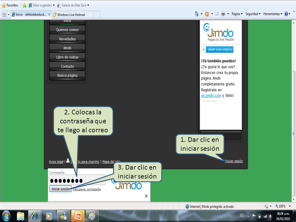The height and width of the screenshot is (222, 296).
Task: Click the volume speaker tray icon
Action: 270,216
